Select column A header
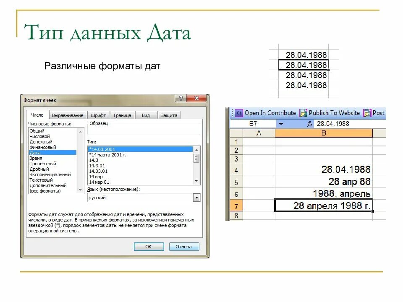403x302 pixels. click(x=259, y=133)
